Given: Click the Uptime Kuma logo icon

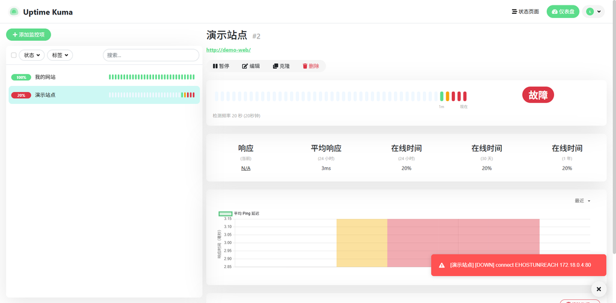Looking at the screenshot, I should tap(14, 12).
